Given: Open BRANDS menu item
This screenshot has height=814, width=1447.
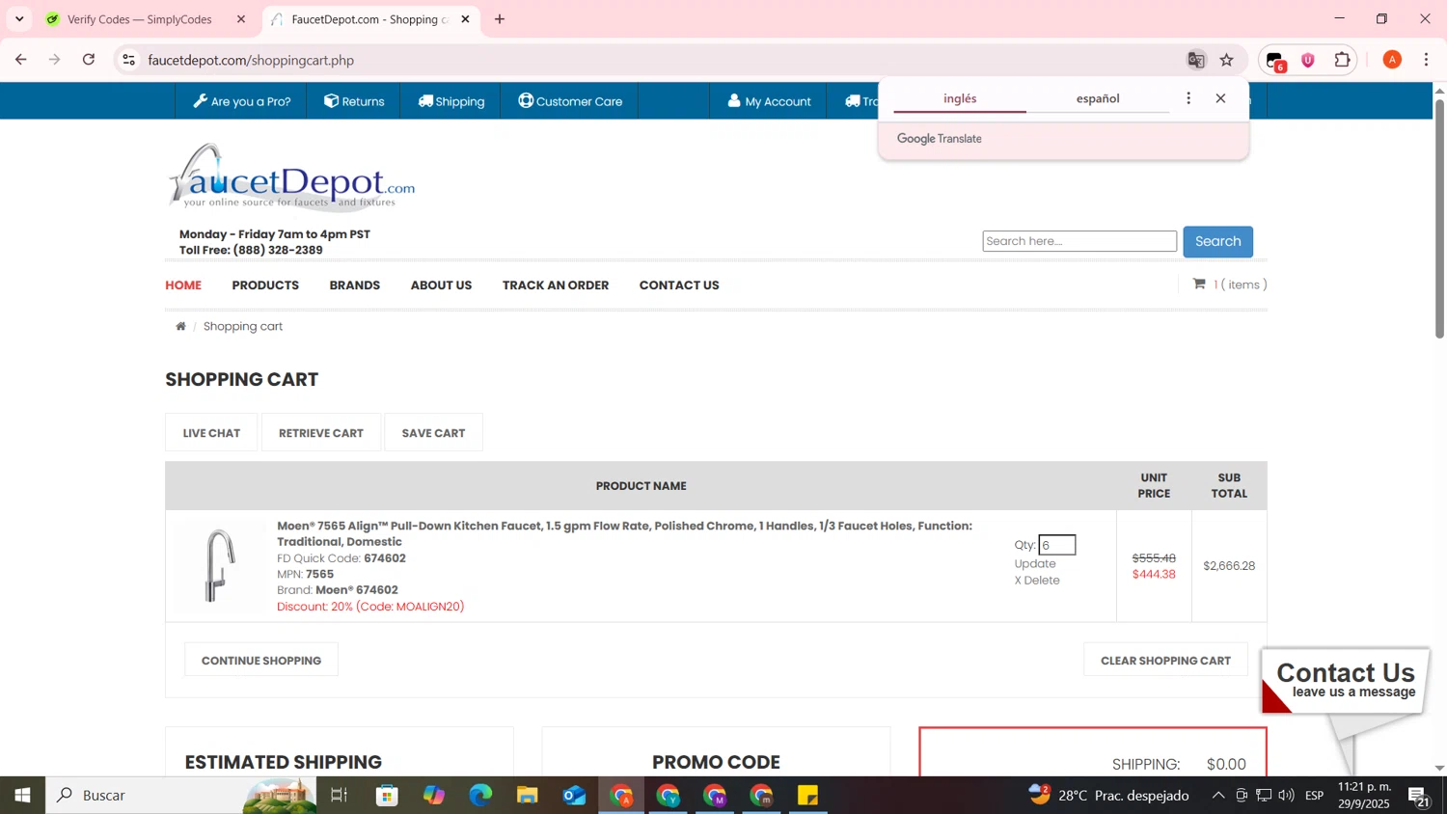Looking at the screenshot, I should coord(354,285).
